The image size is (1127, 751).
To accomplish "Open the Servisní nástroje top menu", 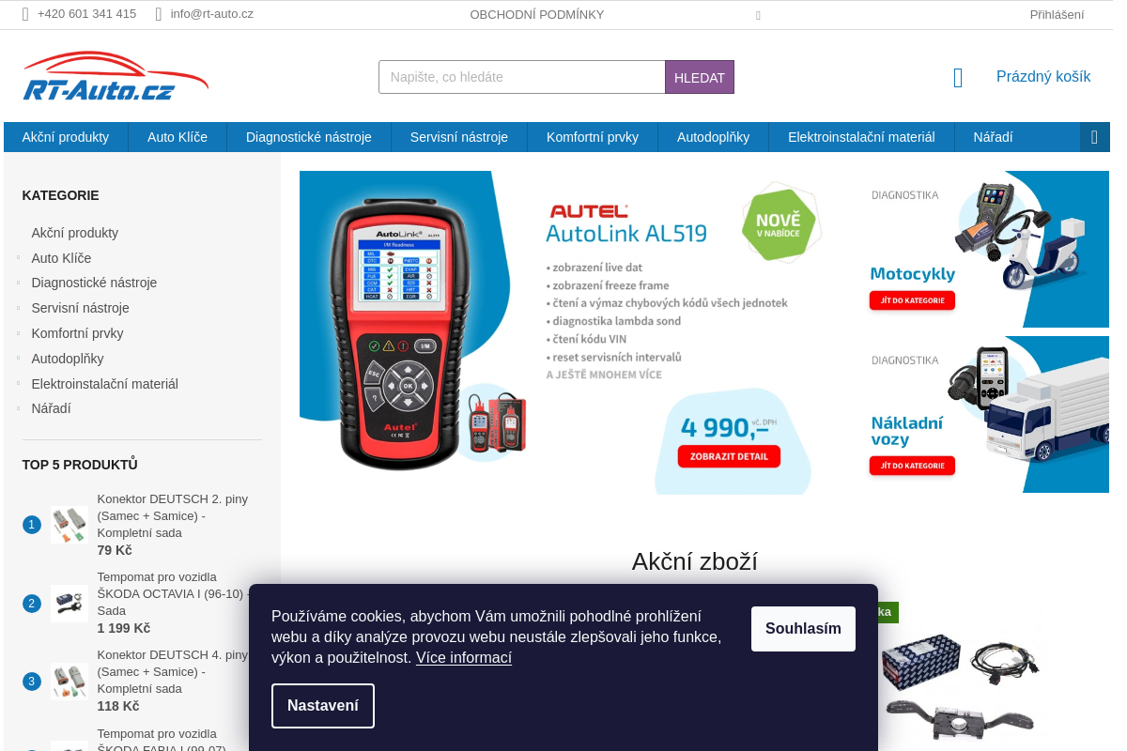I will tap(459, 137).
